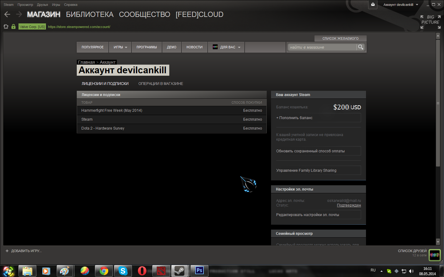Open the Paint palette taskbar icon

click(64, 271)
